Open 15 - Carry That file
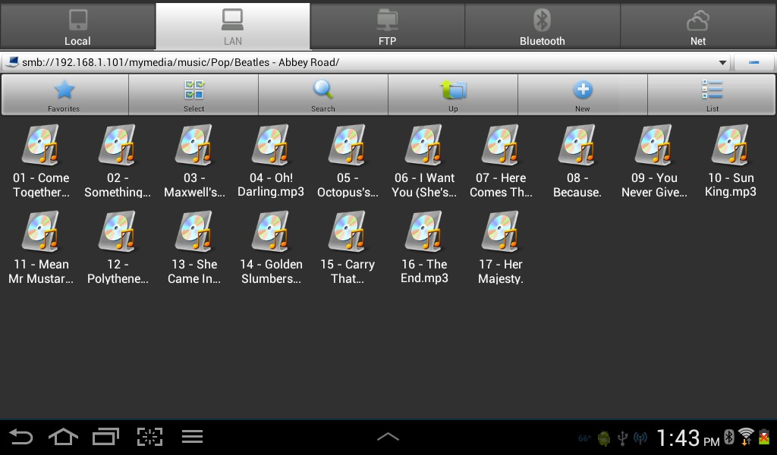Image resolution: width=777 pixels, height=455 pixels. 348,247
